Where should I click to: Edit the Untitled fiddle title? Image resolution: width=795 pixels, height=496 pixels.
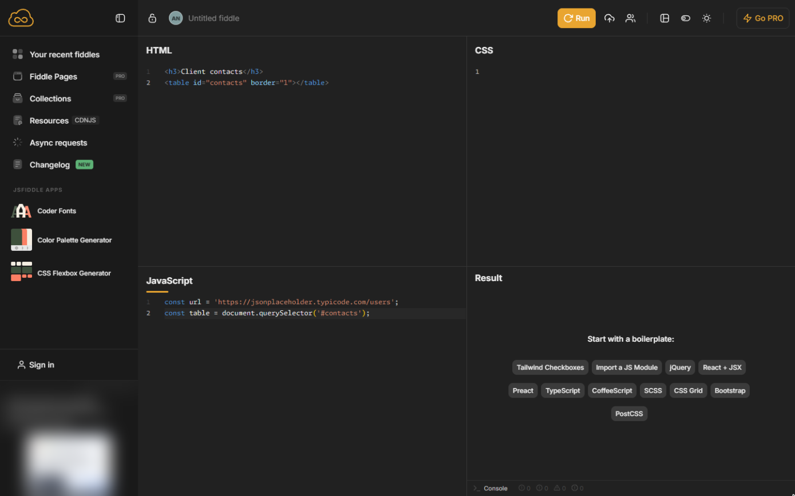coord(213,18)
